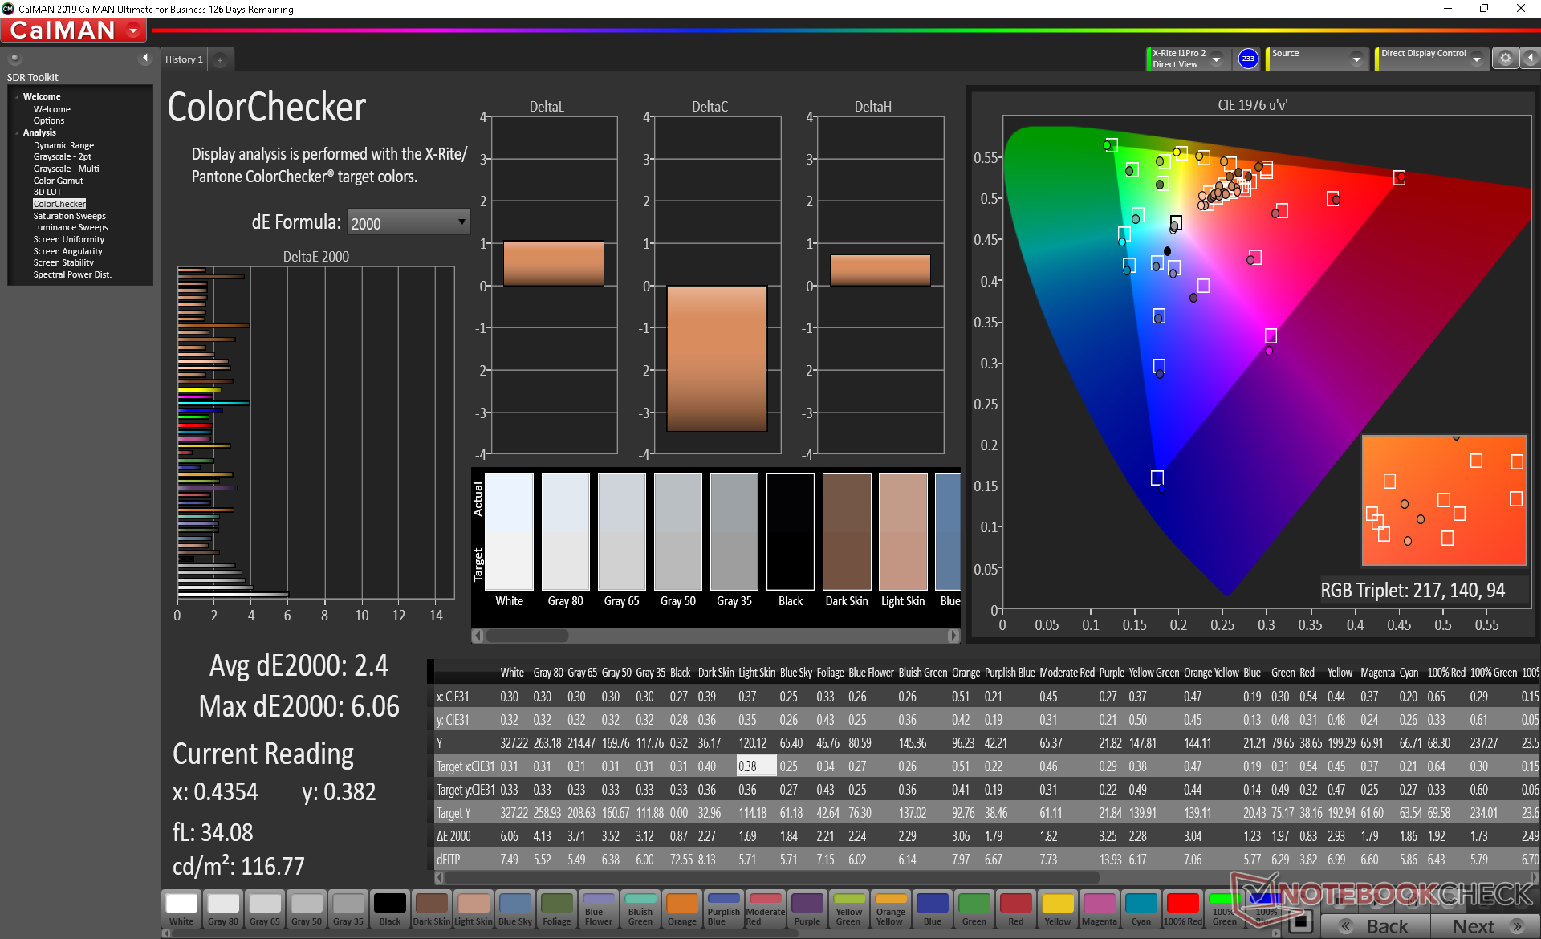Open the settings gear icon
Screen dimensions: 1541x939
(1505, 59)
